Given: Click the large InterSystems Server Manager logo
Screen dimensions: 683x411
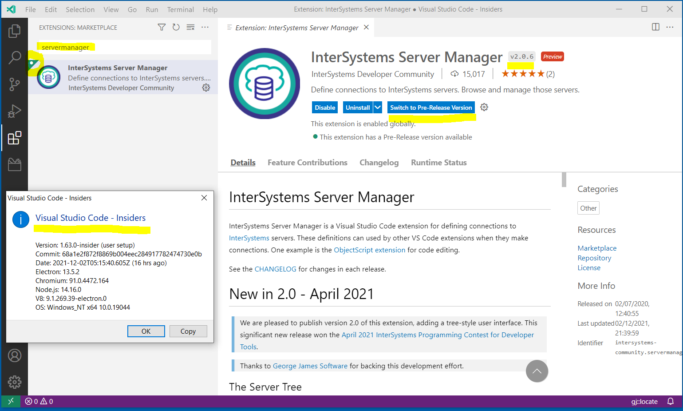Looking at the screenshot, I should click(265, 84).
